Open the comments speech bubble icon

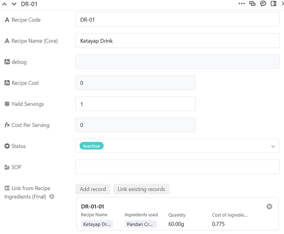point(263,4)
